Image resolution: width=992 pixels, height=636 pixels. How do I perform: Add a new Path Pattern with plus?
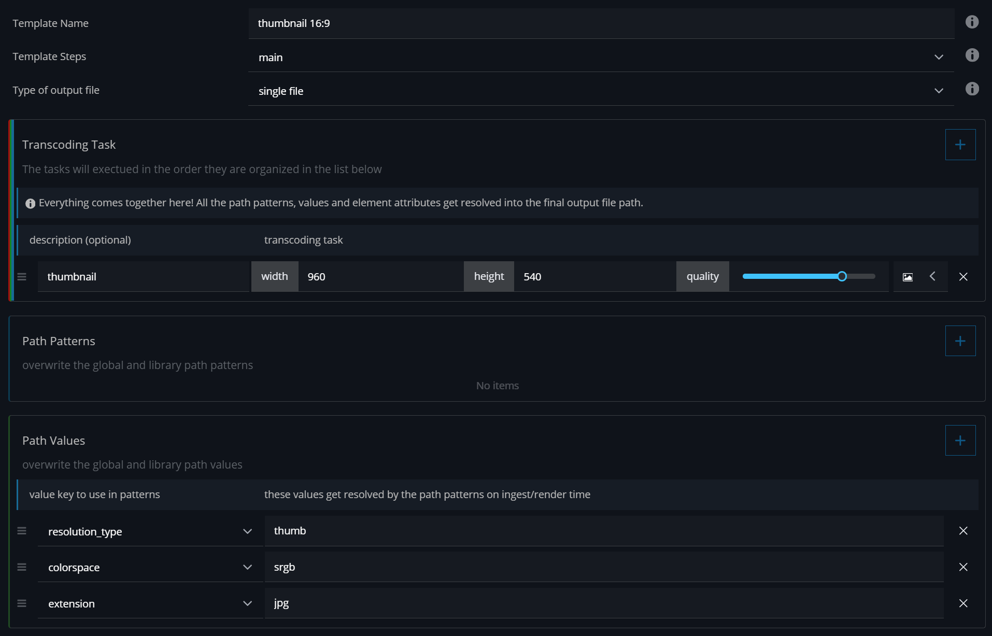tap(960, 341)
